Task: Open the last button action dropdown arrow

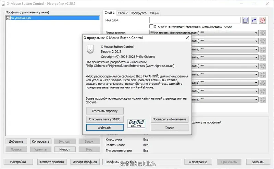Action: click(x=256, y=99)
